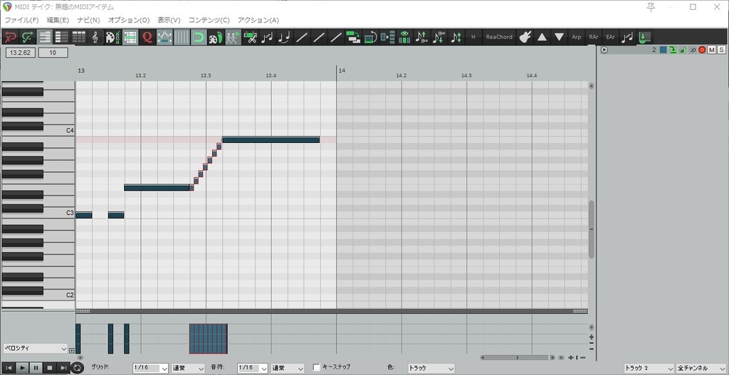The width and height of the screenshot is (729, 375).
Task: Click the position field showing 13.2.62
Action: click(x=20, y=53)
